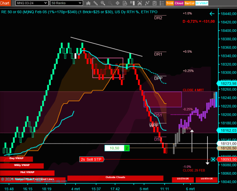The width and height of the screenshot is (237, 191).
Task: Select the crosshair cursor icon
Action: 118,3
